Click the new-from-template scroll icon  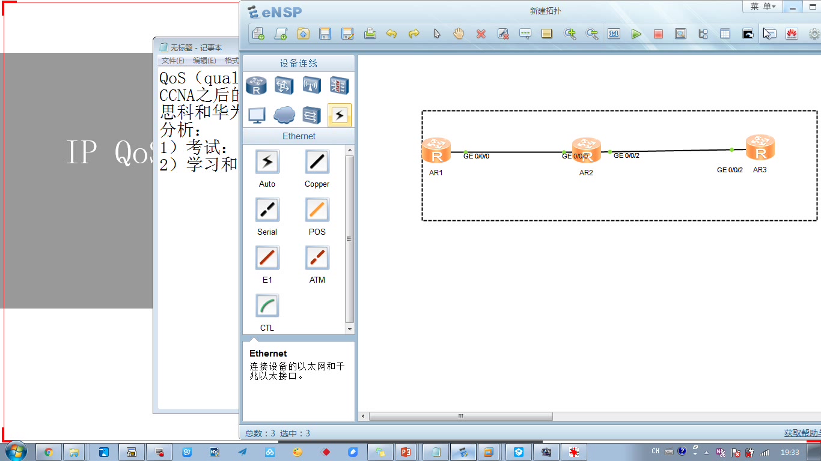pos(280,34)
